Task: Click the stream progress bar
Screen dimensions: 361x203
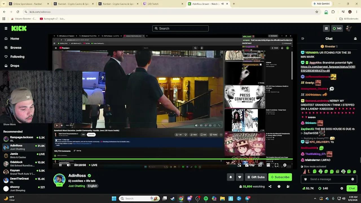Action: pos(173,159)
